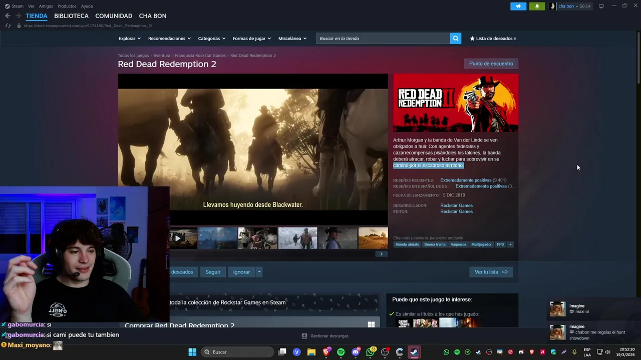Open the arrow dropdown next to Ignorar
641x360 pixels.
[x=259, y=272]
